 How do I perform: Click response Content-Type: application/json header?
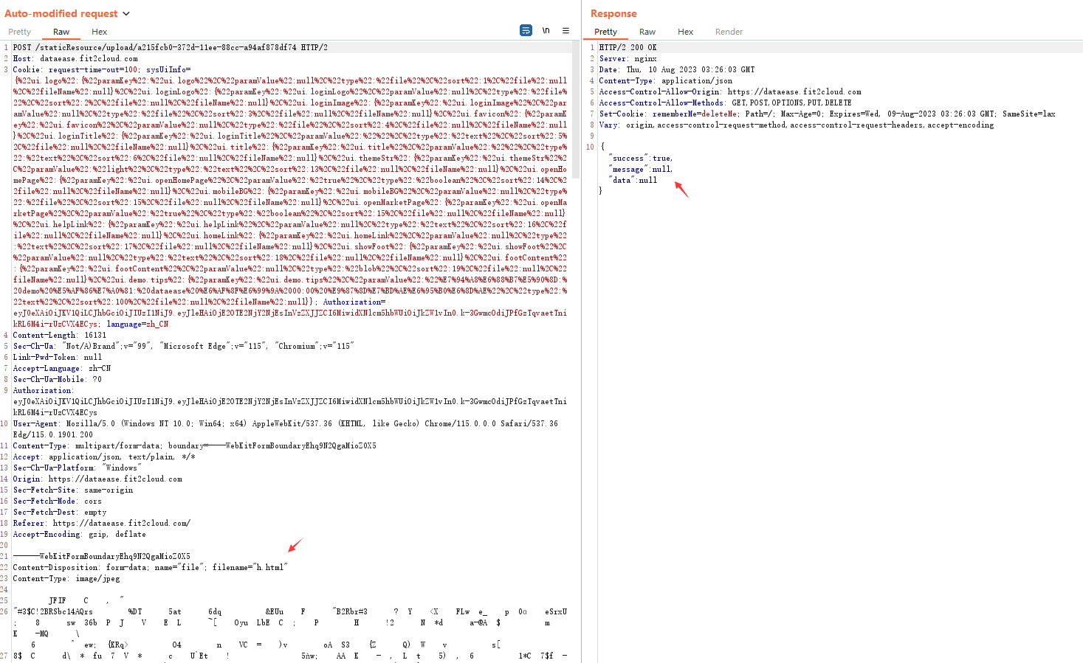coord(666,80)
